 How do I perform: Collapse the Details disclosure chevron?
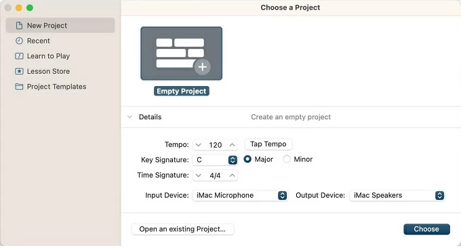[129, 117]
